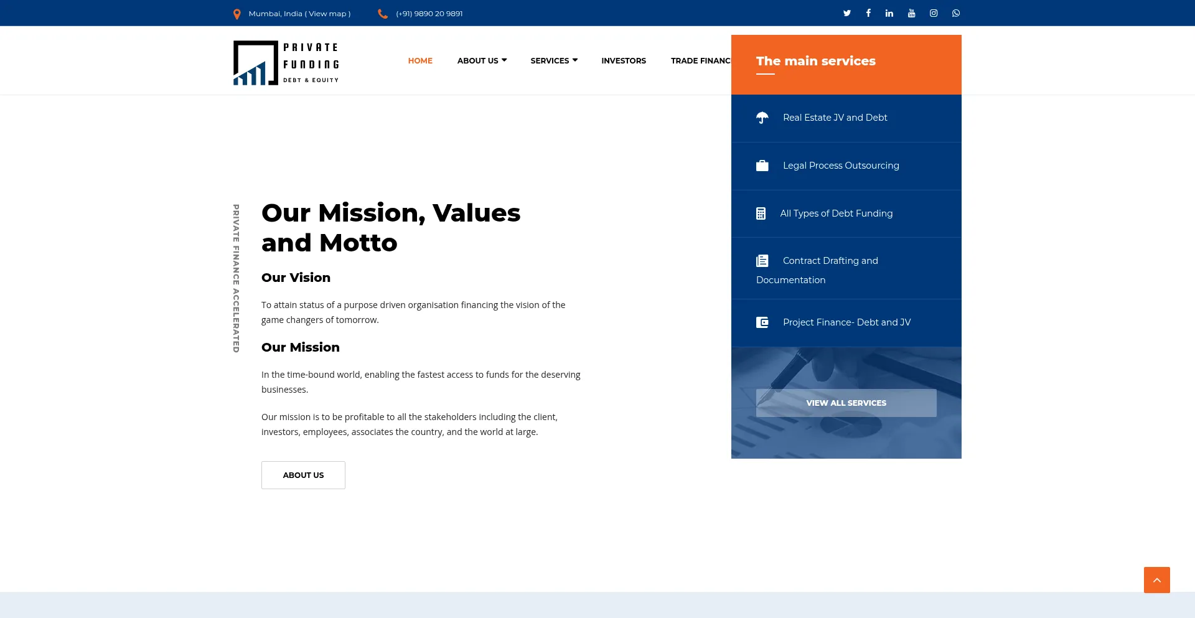This screenshot has height=618, width=1195.
Task: Switch to the HOME menu item
Action: (x=420, y=60)
